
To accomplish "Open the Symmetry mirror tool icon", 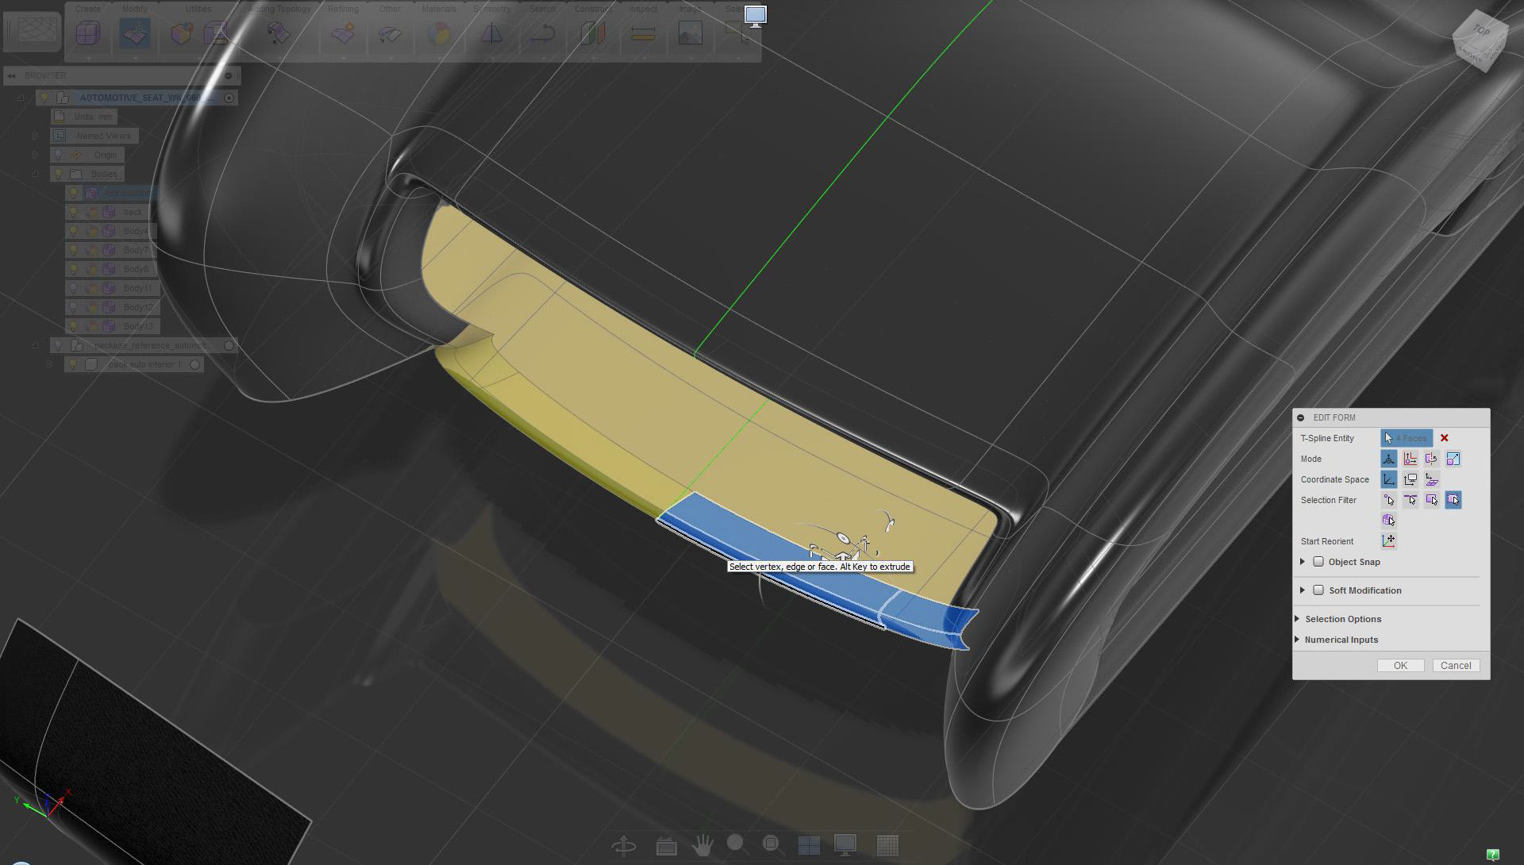I will click(491, 33).
